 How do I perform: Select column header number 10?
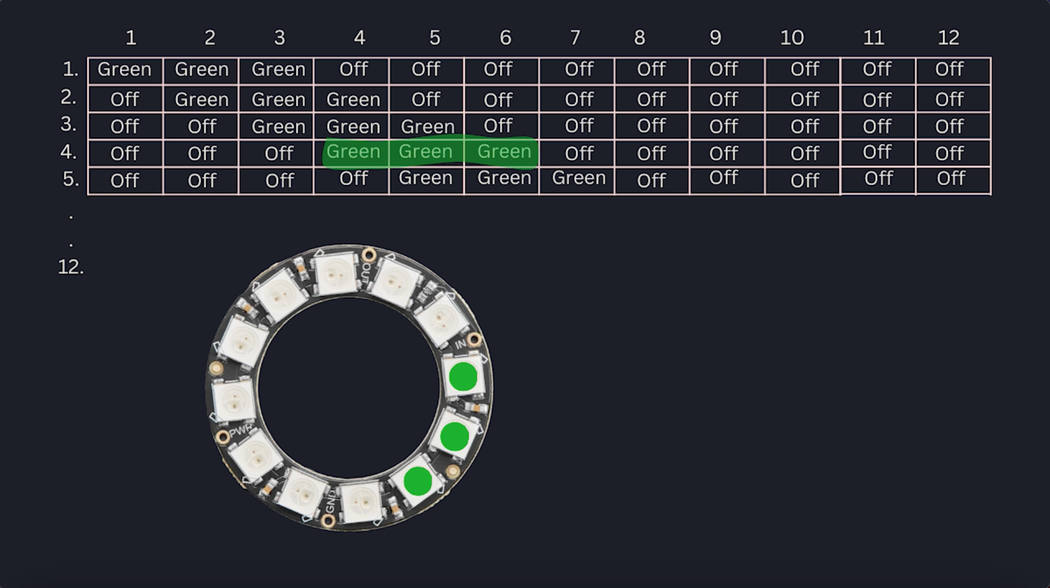click(x=792, y=38)
